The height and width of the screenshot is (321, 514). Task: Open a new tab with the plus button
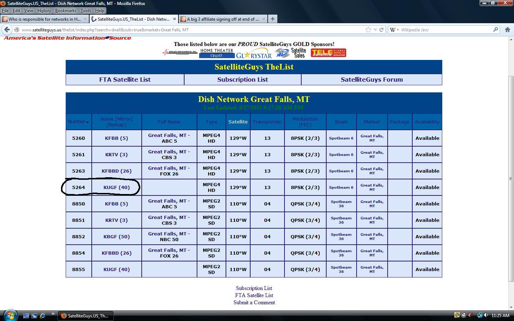click(x=272, y=19)
